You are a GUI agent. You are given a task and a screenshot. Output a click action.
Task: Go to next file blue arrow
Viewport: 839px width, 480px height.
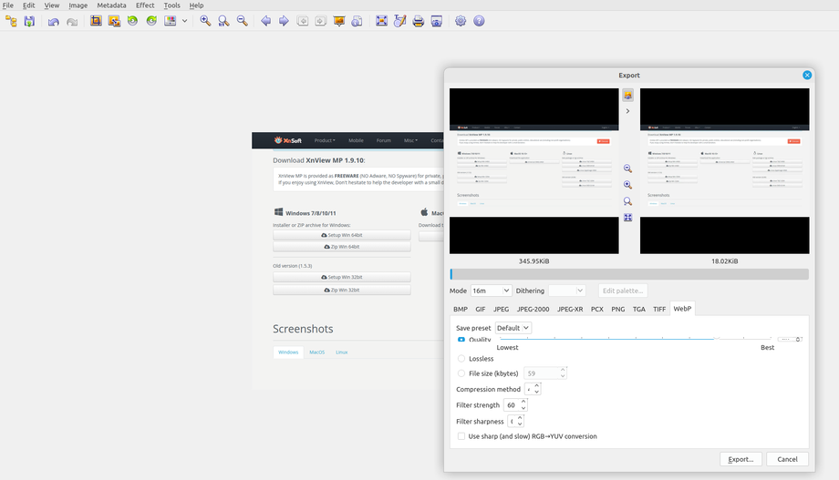[285, 21]
